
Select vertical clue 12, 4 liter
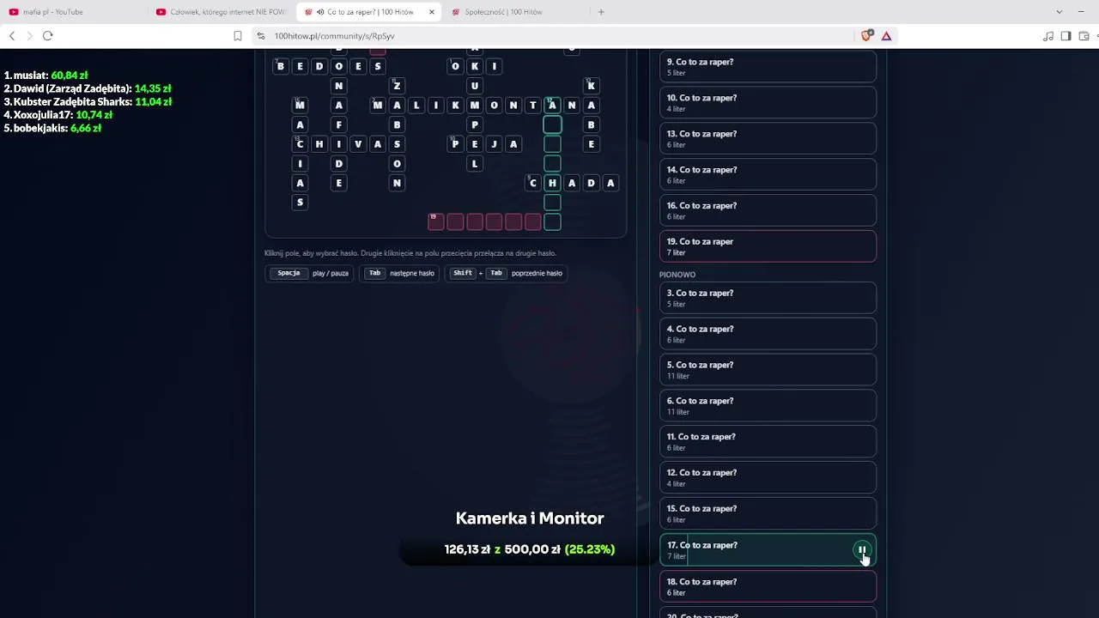(768, 478)
